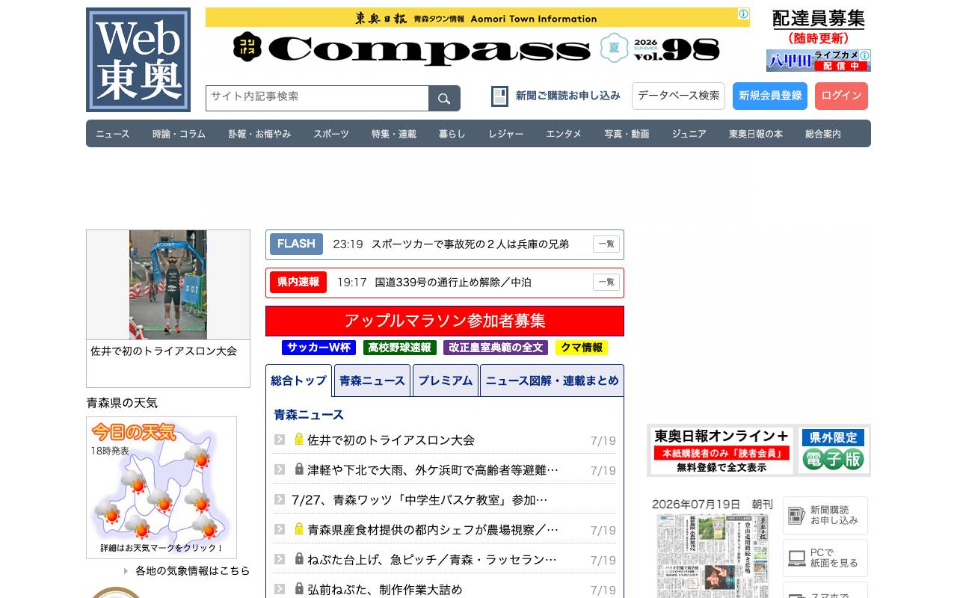Image resolution: width=957 pixels, height=598 pixels.
Task: Click the 県内速報 label
Action: point(298,282)
